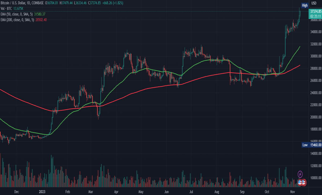Click the High price label

click(x=305, y=5)
